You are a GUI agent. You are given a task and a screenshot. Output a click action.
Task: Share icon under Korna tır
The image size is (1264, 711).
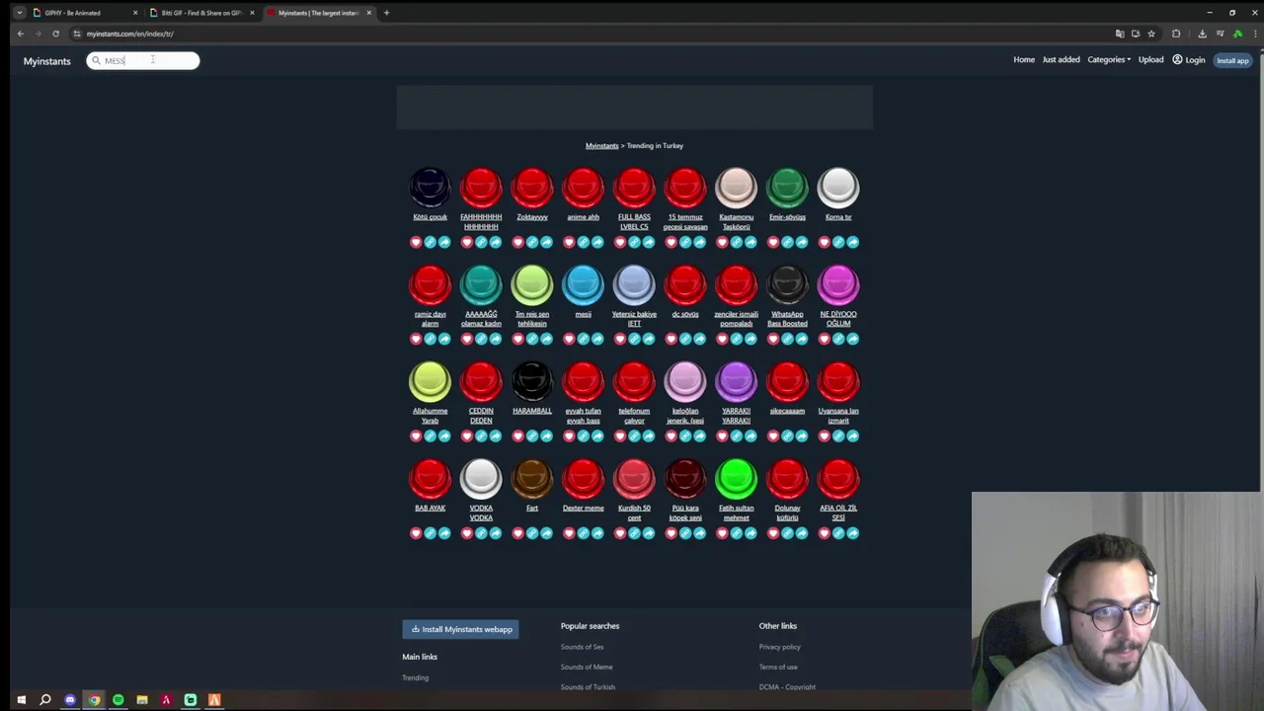(852, 242)
